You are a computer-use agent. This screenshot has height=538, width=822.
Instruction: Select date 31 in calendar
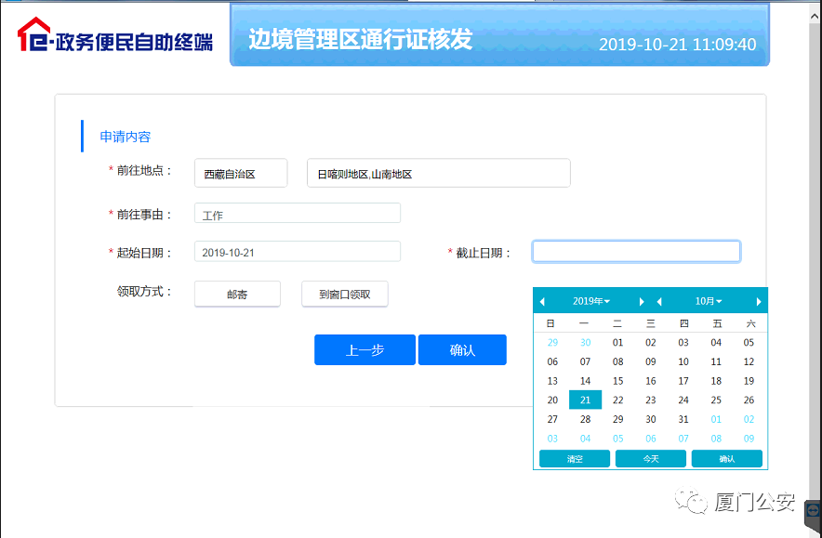point(683,419)
